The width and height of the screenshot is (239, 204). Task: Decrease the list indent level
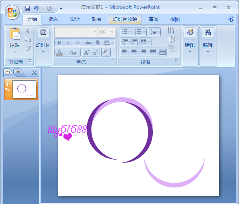point(125,42)
